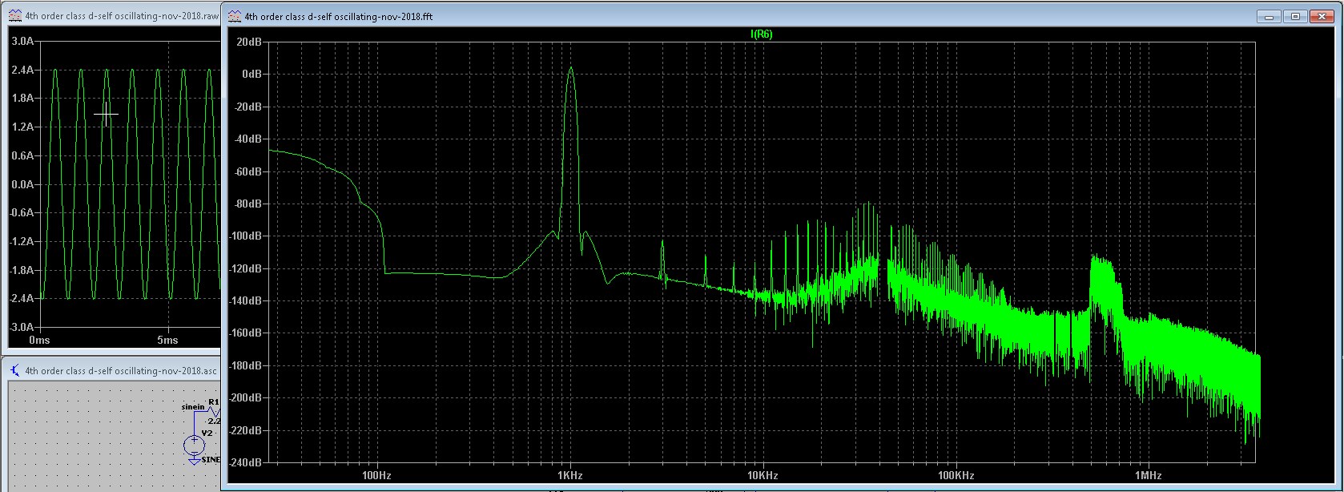Click the positive 1.8A label in waveform window

pos(22,98)
